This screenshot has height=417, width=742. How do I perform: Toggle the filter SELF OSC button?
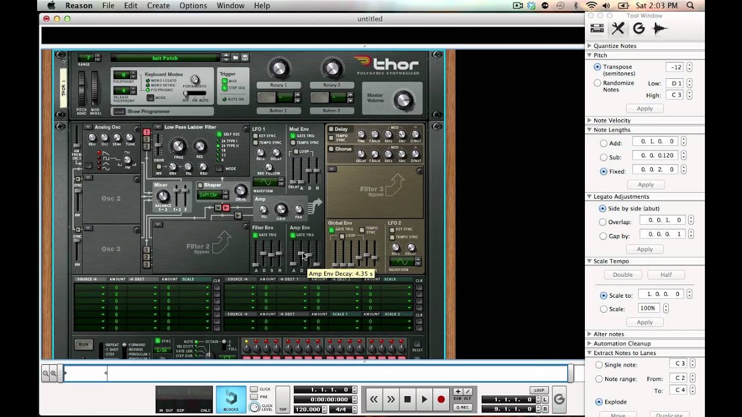coord(220,134)
